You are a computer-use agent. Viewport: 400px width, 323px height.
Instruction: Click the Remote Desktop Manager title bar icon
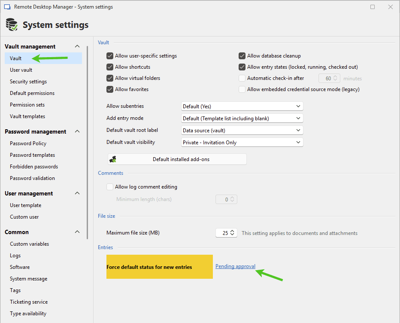tap(7, 7)
